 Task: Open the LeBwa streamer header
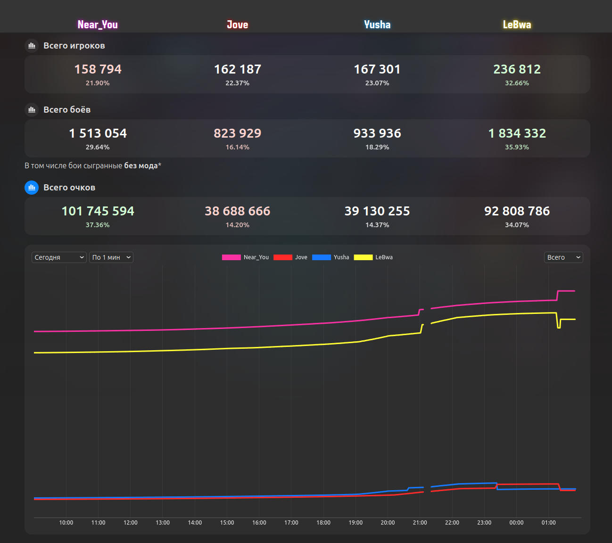pyautogui.click(x=517, y=25)
